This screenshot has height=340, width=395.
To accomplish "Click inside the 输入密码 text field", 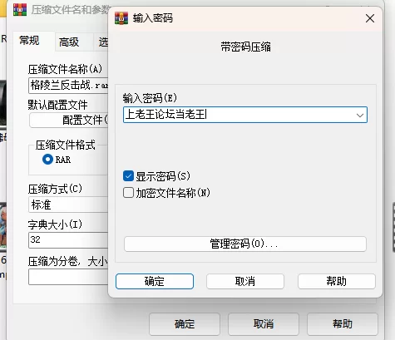I will [x=239, y=115].
